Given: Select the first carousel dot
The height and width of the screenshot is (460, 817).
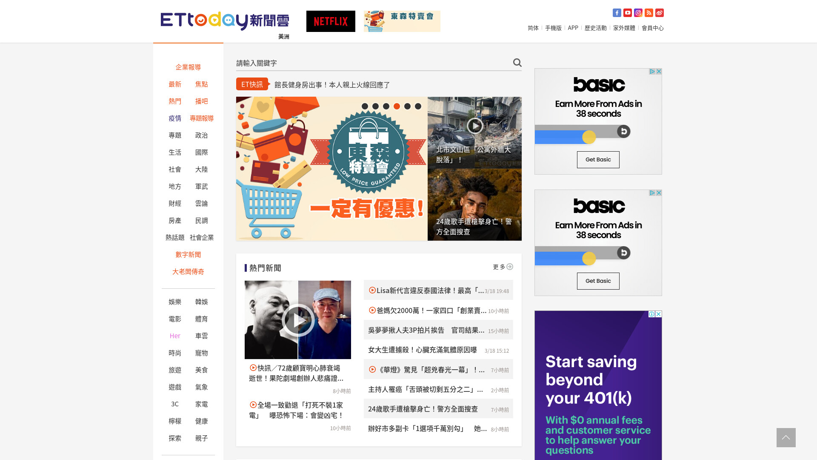Looking at the screenshot, I should tap(365, 106).
